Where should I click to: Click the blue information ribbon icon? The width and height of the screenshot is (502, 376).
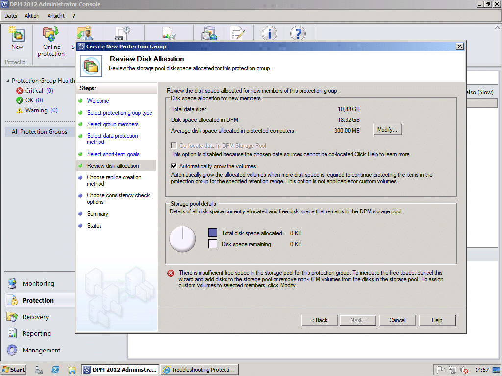coord(269,33)
